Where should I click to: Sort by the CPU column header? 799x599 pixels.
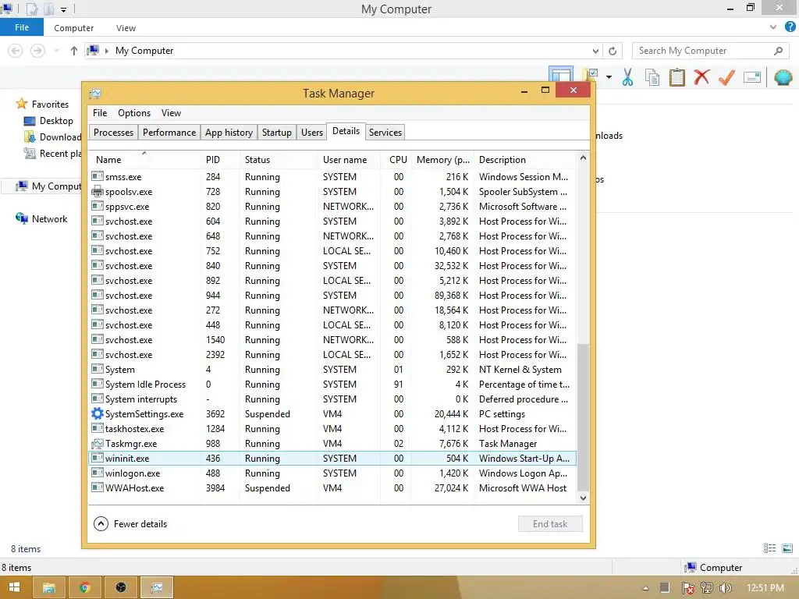click(x=396, y=159)
